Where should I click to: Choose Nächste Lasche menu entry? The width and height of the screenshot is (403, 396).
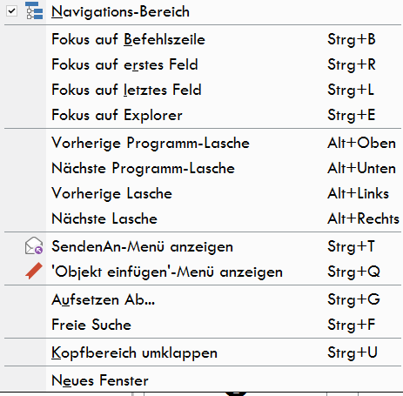click(203, 218)
